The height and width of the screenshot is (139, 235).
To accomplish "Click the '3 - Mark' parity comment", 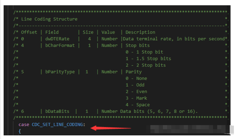I will [136, 98].
